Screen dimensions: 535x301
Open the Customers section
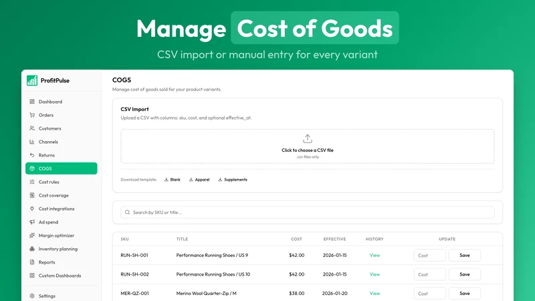click(x=61, y=128)
